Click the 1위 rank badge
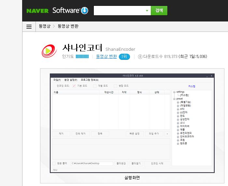This screenshot has height=186, width=228. 124,57
